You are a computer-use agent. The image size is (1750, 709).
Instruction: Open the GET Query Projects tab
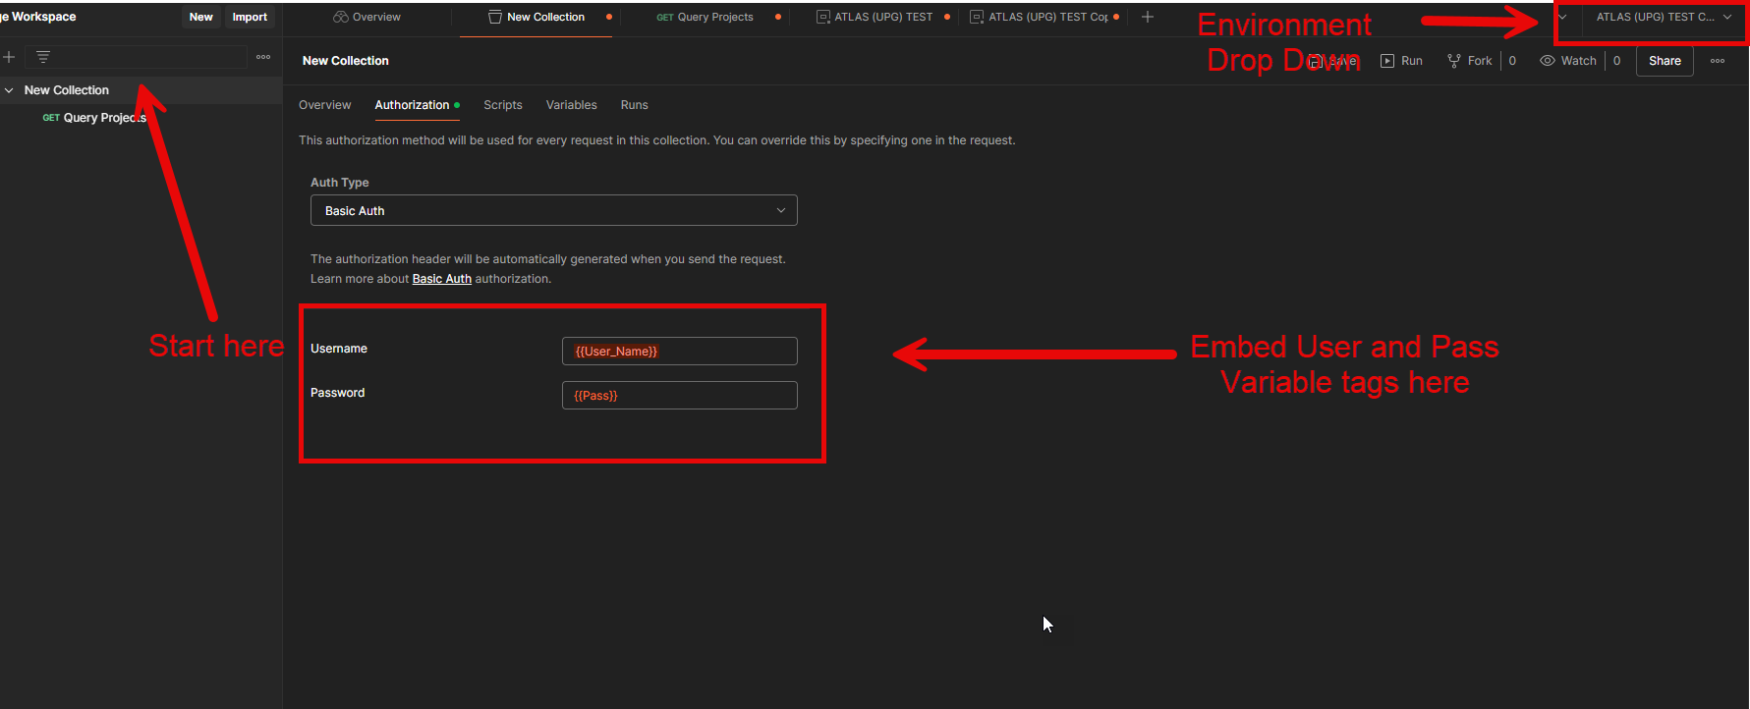(705, 17)
